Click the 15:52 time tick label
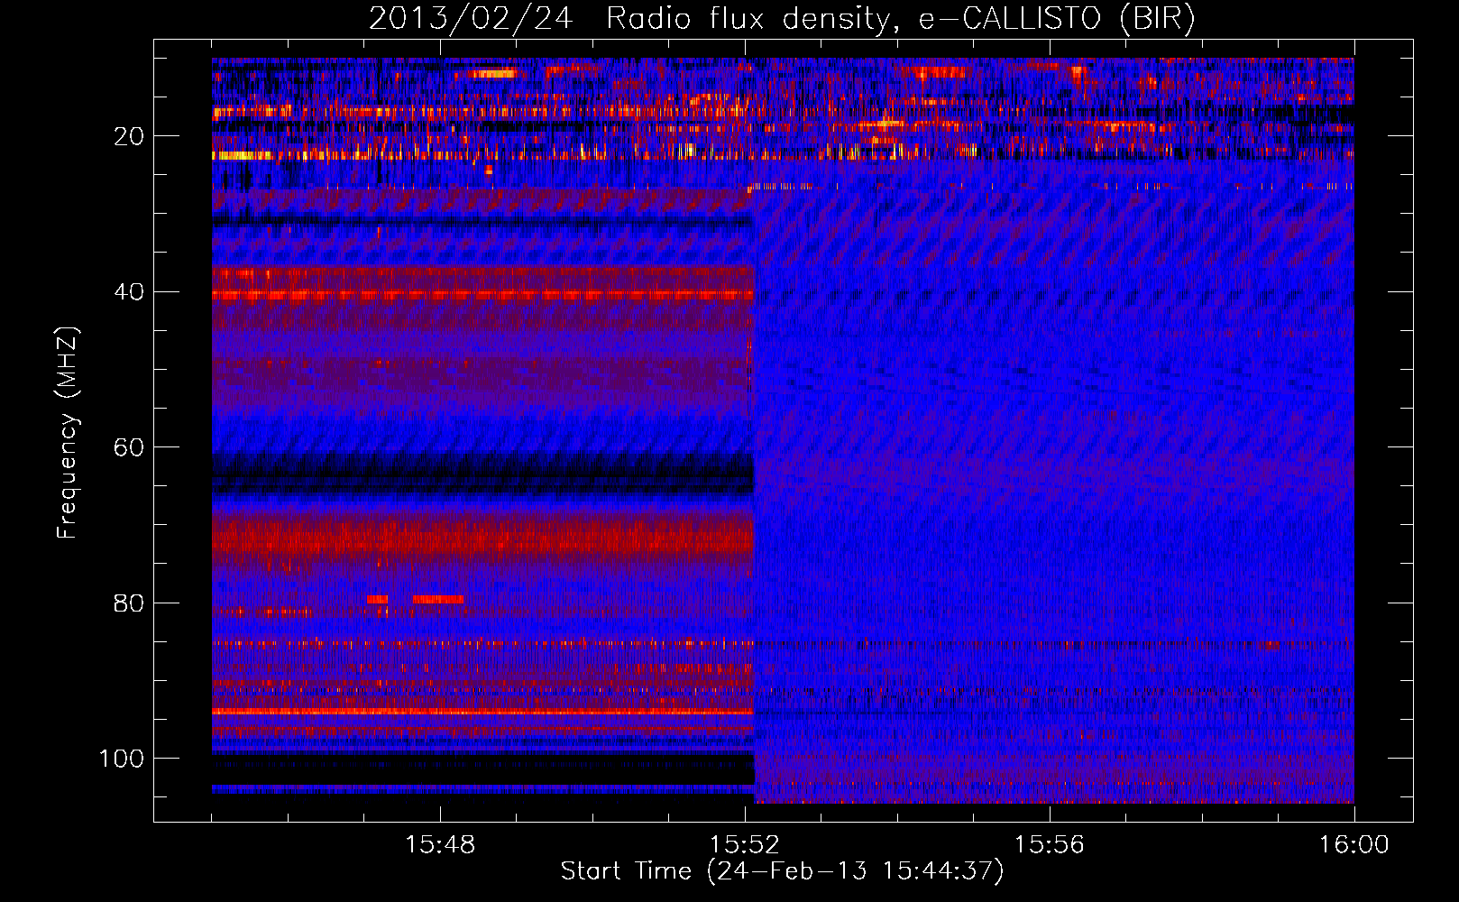 745,845
